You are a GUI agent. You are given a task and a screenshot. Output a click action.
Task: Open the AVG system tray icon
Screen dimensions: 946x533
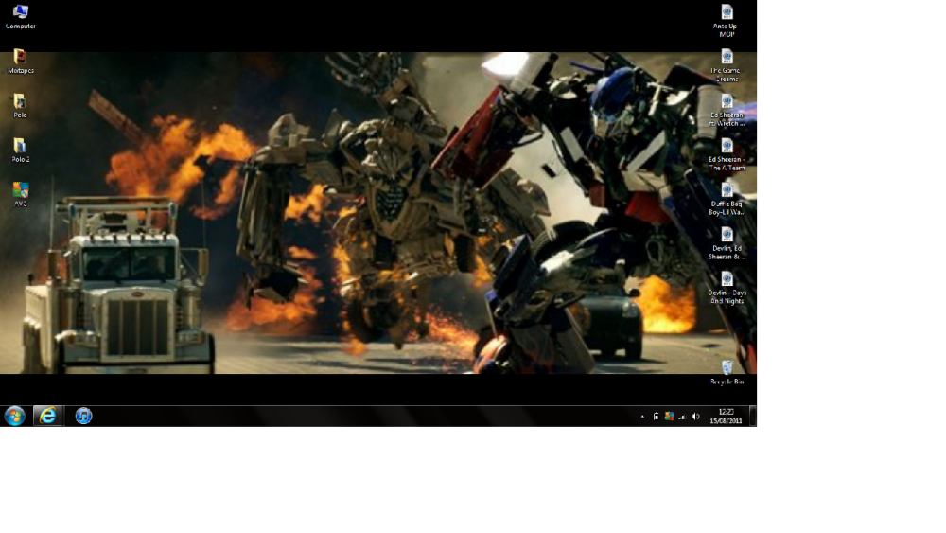[669, 417]
